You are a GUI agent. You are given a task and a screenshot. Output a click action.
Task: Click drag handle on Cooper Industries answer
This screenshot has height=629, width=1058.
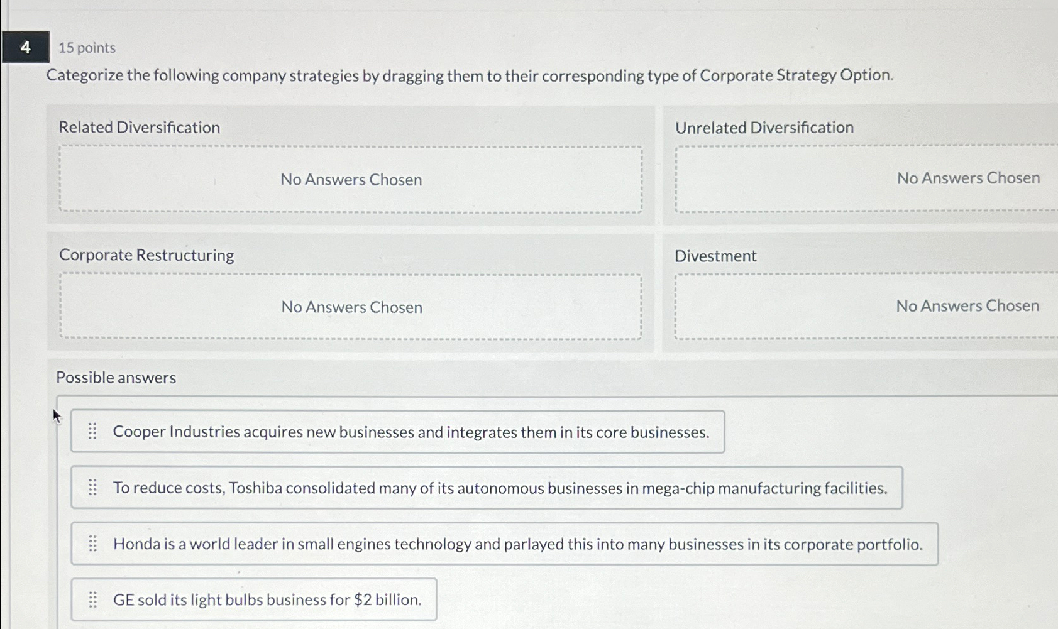coord(92,432)
